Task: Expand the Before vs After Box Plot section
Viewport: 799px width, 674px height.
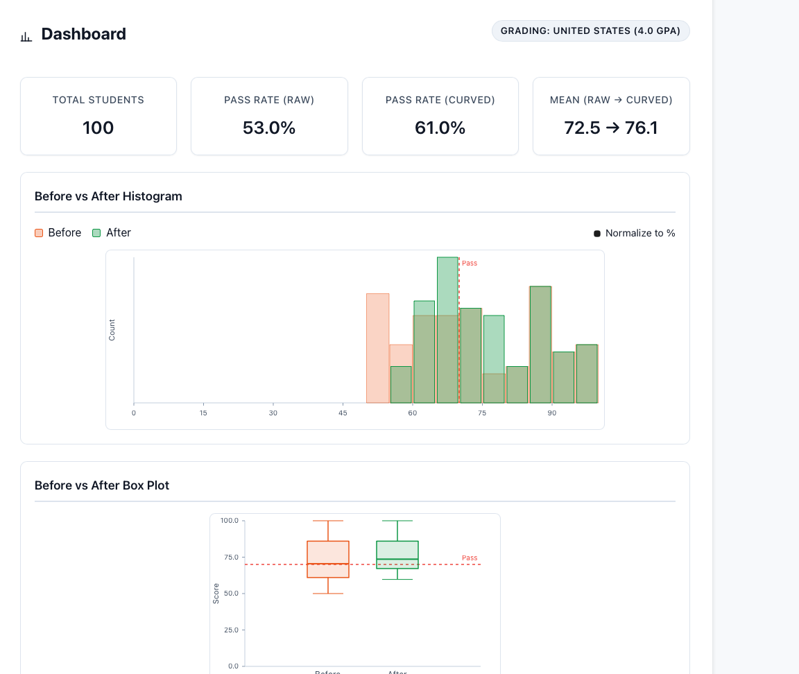Action: coord(102,485)
